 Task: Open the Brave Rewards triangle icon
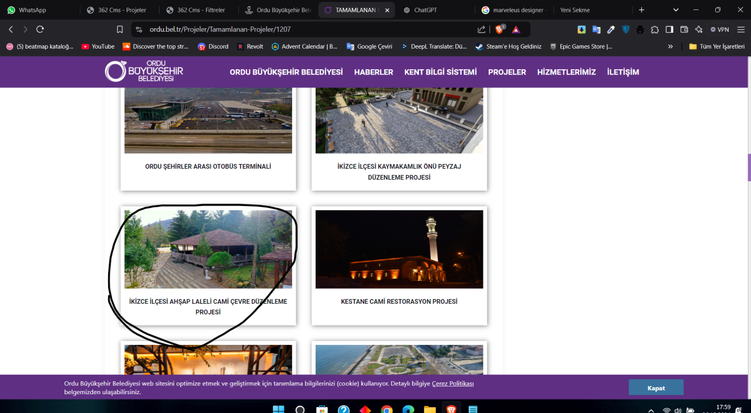coord(516,29)
